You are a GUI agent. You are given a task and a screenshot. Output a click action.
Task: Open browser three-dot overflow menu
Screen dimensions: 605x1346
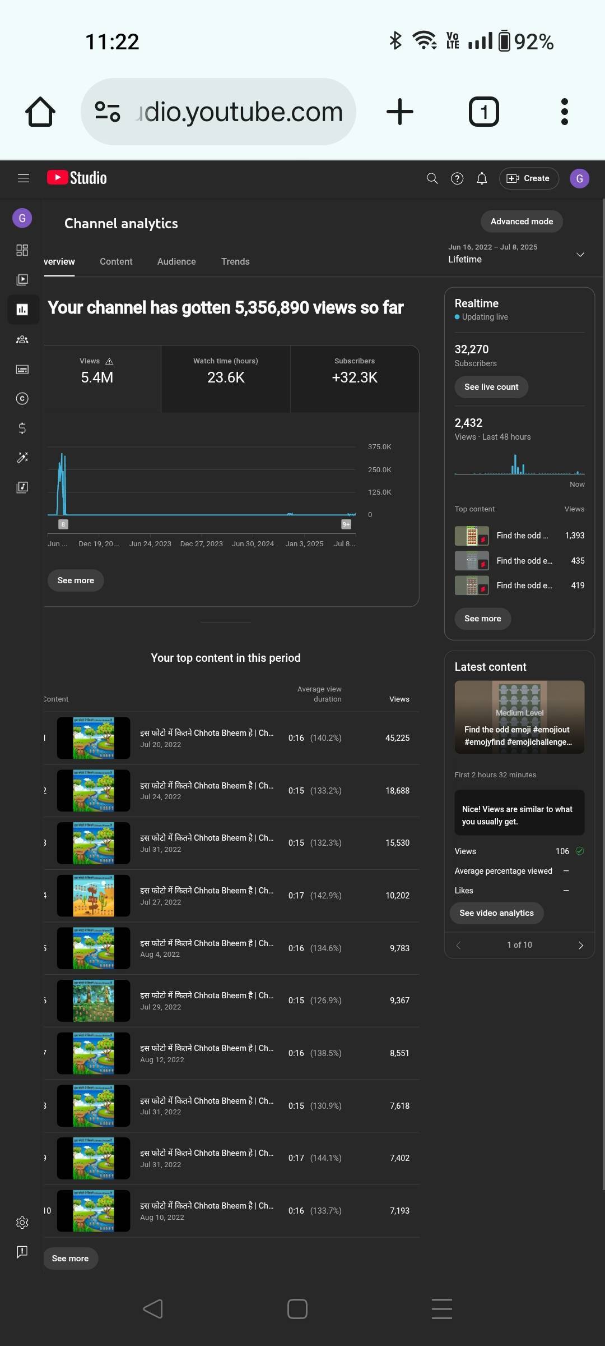pyautogui.click(x=564, y=112)
